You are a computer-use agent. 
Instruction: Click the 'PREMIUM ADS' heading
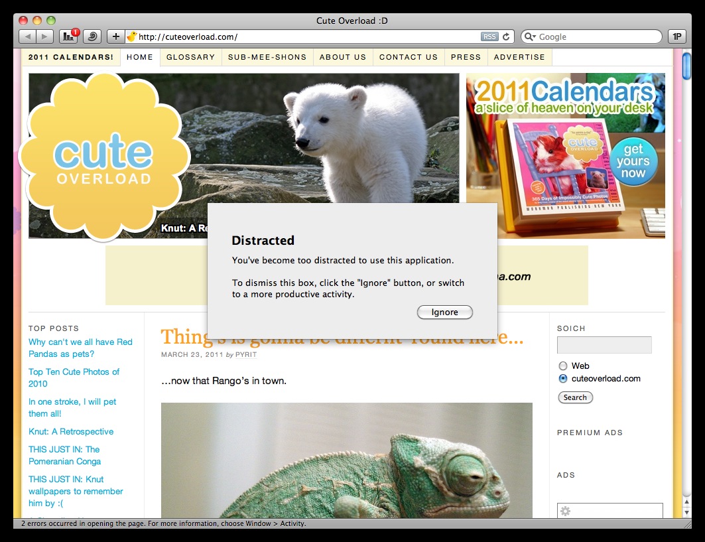[x=590, y=433]
